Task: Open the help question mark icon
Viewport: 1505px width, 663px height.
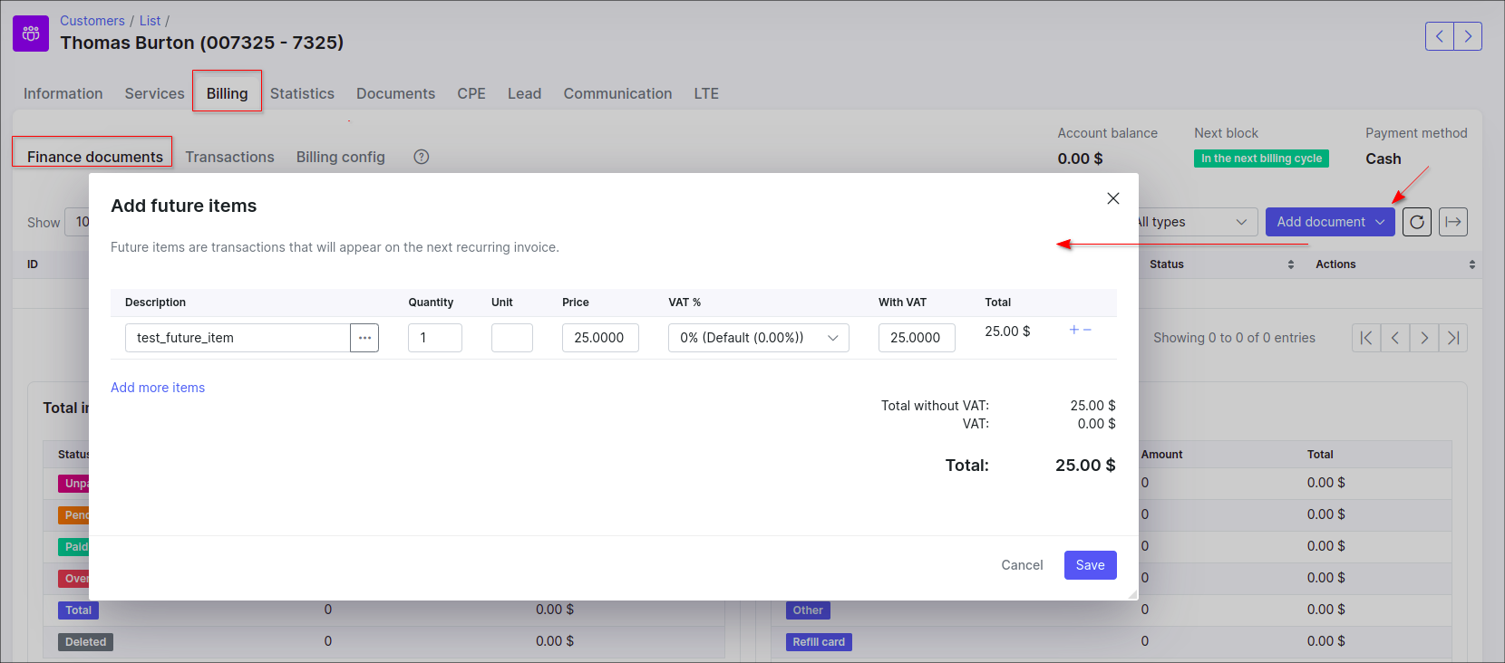Action: pos(421,157)
